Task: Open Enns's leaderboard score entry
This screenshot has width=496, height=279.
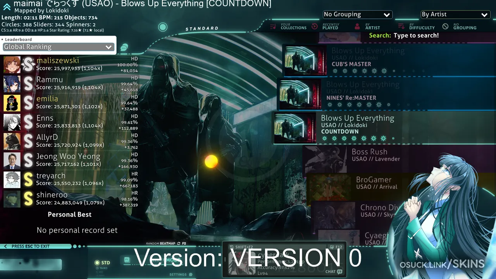Action: click(71, 122)
